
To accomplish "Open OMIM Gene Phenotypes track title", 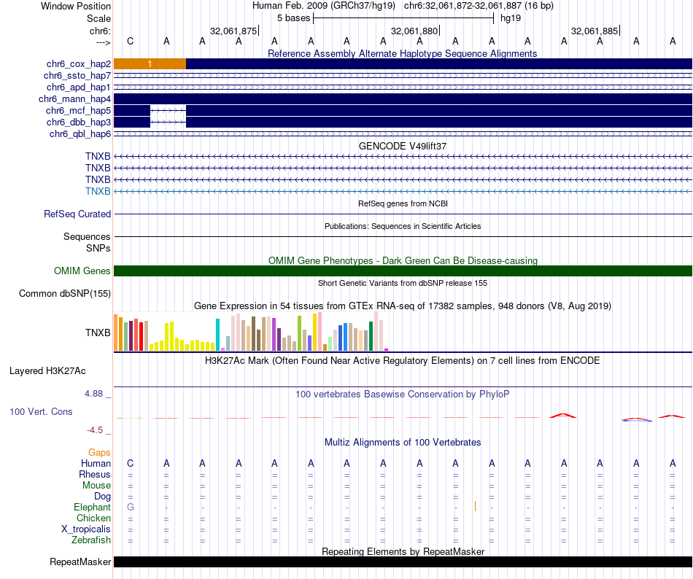I will click(403, 260).
